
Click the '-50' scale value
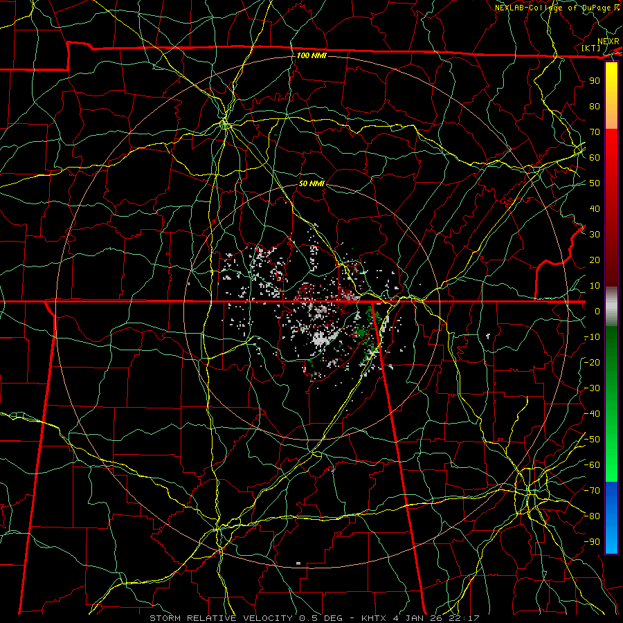coord(592,440)
